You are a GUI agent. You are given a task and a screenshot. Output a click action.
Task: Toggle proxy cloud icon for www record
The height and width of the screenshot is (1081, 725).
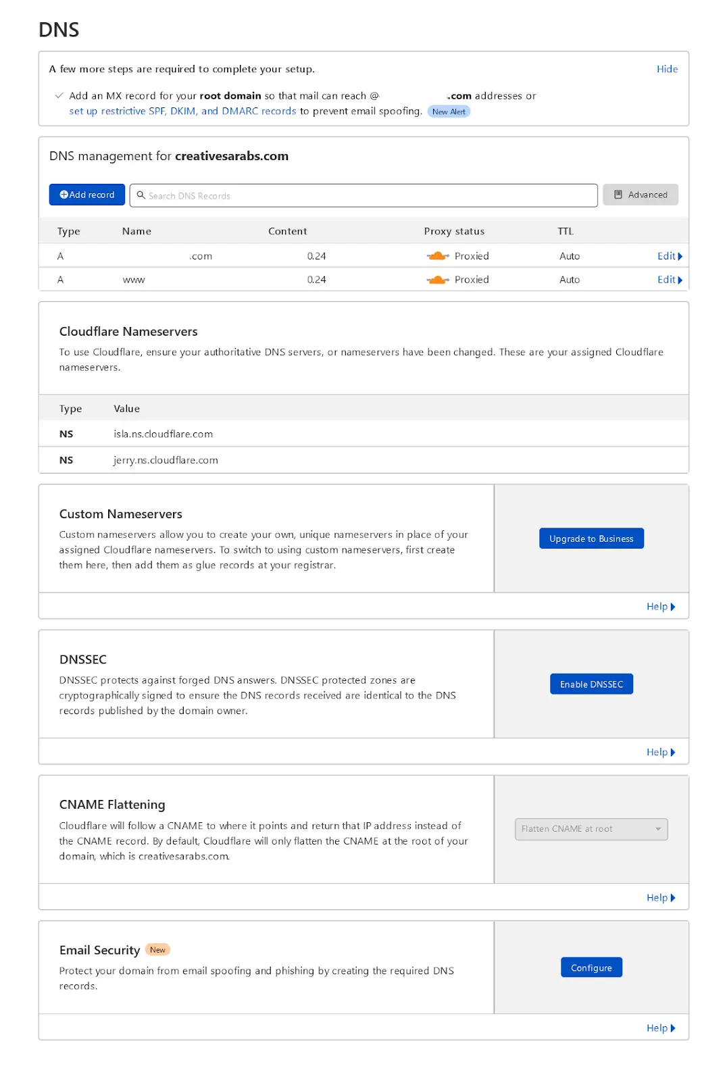[437, 280]
